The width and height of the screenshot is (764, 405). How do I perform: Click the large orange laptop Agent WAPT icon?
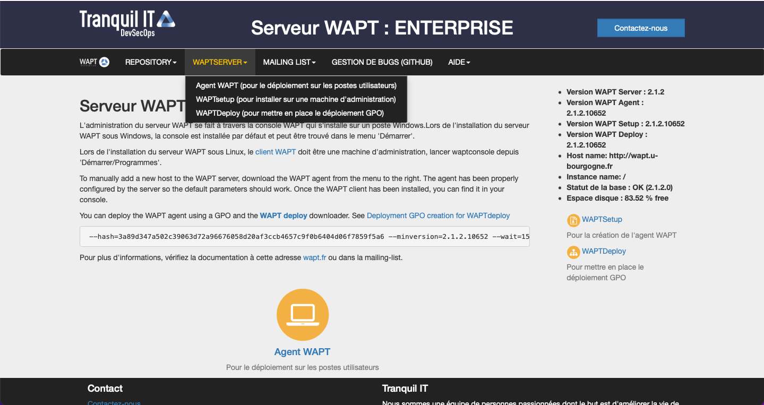[303, 315]
